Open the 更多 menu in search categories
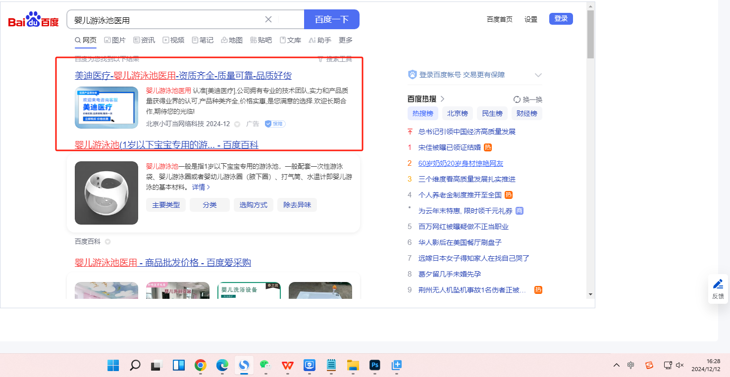This screenshot has height=377, width=730. tap(346, 40)
